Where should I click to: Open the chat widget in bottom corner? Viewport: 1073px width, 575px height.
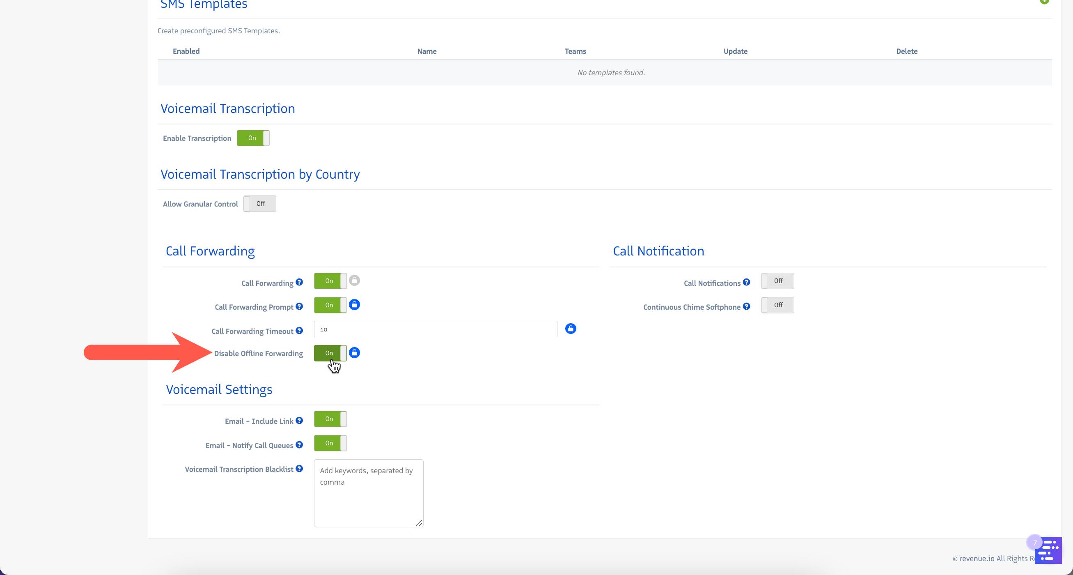pyautogui.click(x=1048, y=550)
